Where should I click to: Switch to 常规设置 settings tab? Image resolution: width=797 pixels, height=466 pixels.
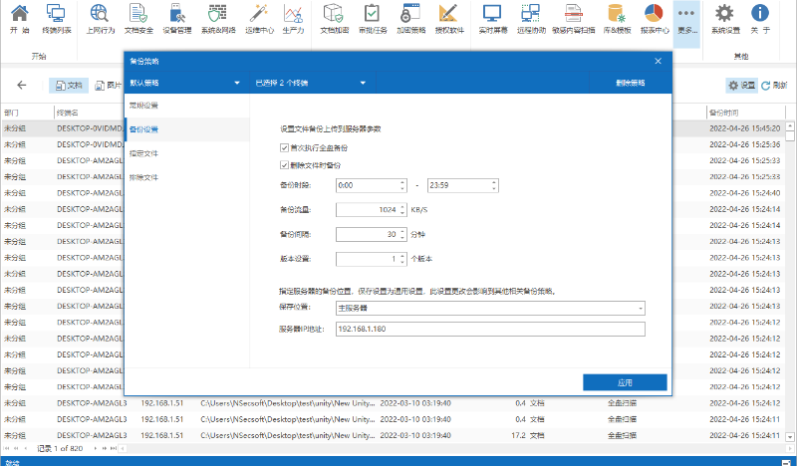(143, 105)
